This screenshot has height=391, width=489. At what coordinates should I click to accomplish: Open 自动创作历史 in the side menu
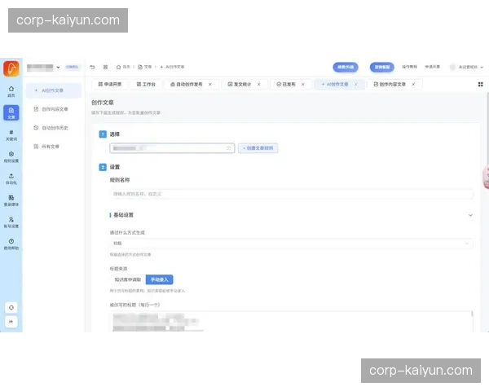point(54,128)
